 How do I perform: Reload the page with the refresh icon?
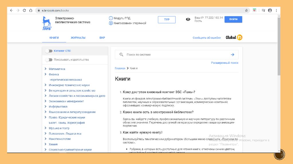click(24, 11)
